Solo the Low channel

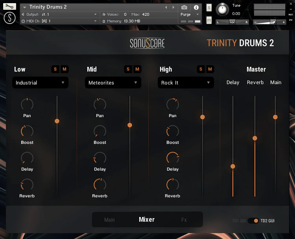(55, 69)
